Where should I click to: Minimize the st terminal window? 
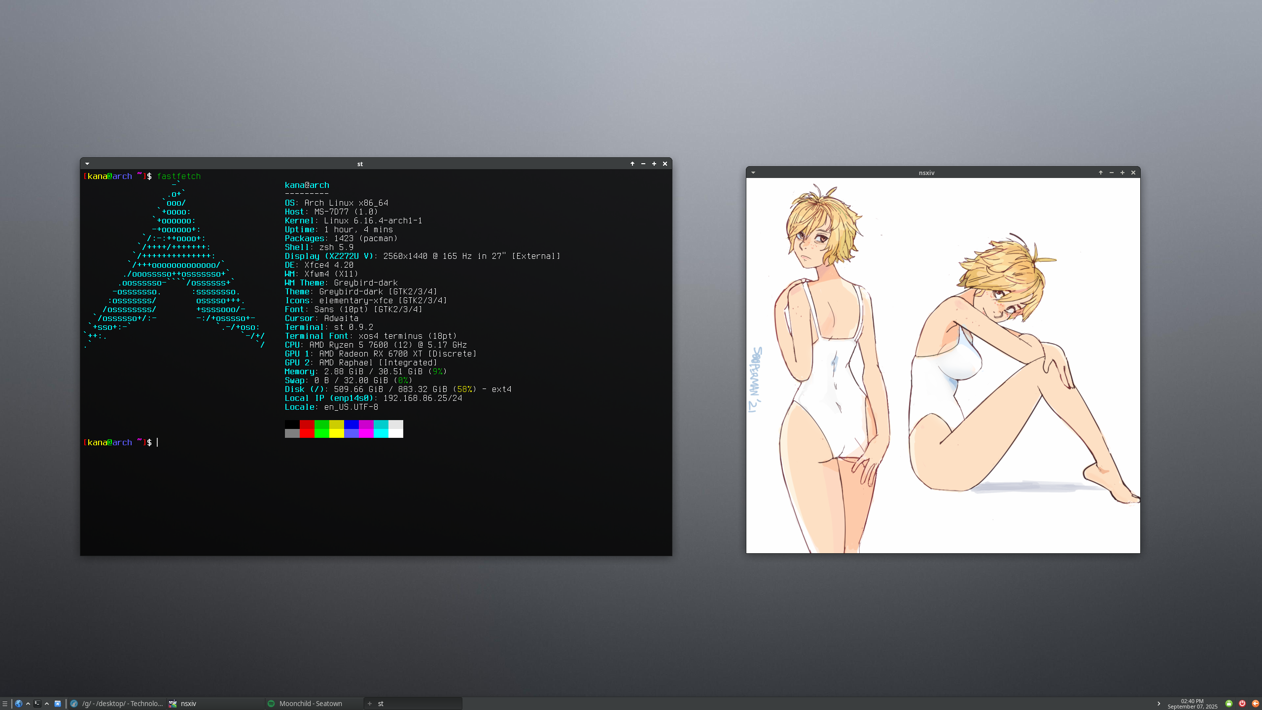(x=643, y=164)
